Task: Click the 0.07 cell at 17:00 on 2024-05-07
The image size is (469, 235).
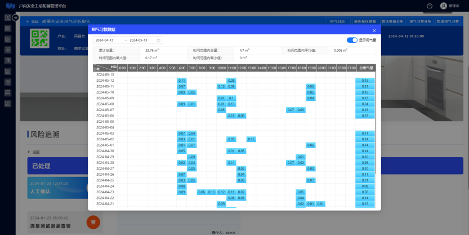Action: [x=291, y=110]
